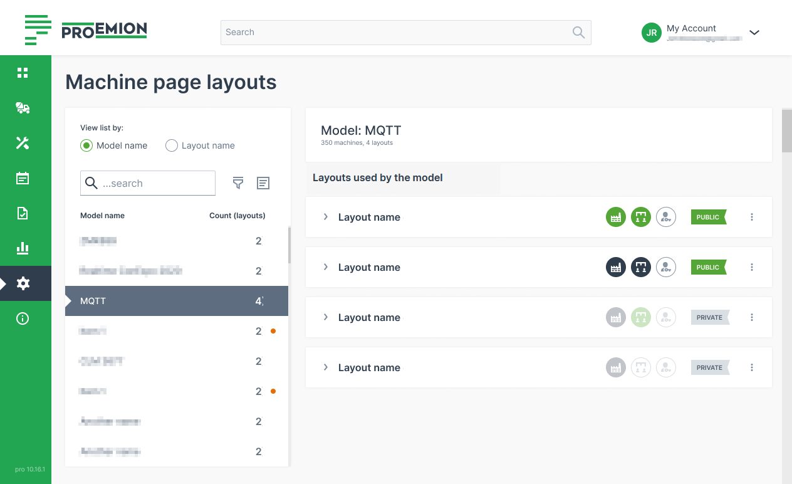
Task: Toggle factory icon on first public layout
Action: (616, 217)
